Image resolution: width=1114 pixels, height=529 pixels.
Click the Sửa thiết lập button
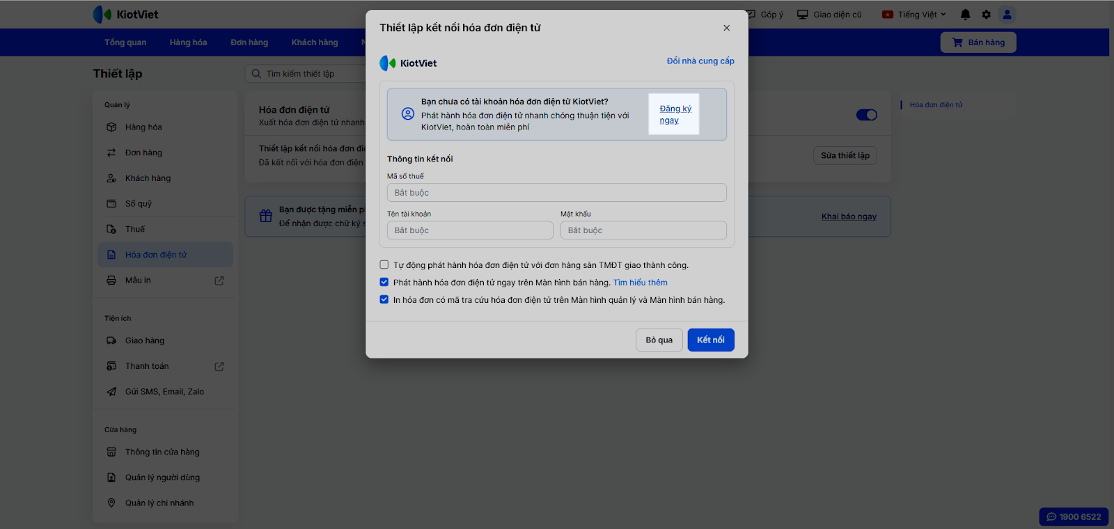point(845,155)
